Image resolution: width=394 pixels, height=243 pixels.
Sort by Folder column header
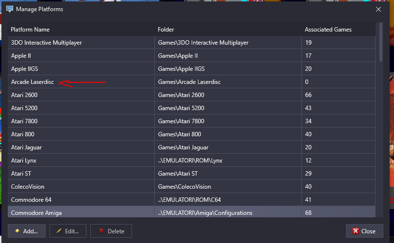[x=228, y=30]
